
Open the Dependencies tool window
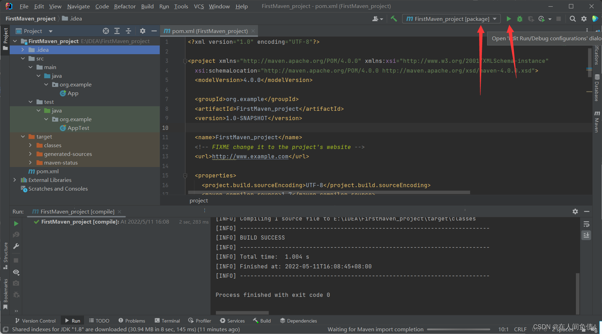(299, 321)
